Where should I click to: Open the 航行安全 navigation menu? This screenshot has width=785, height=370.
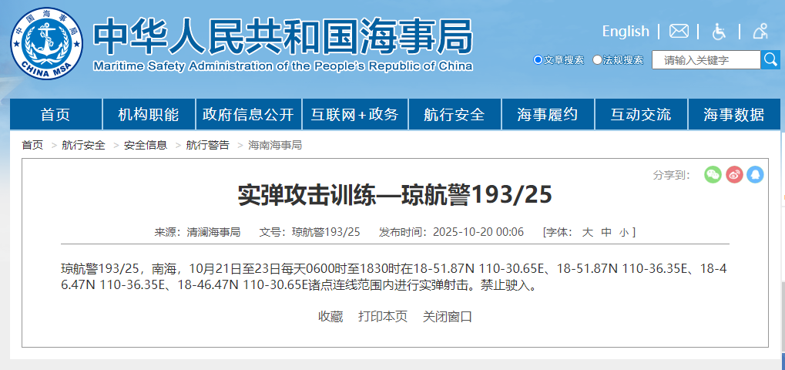pyautogui.click(x=454, y=115)
